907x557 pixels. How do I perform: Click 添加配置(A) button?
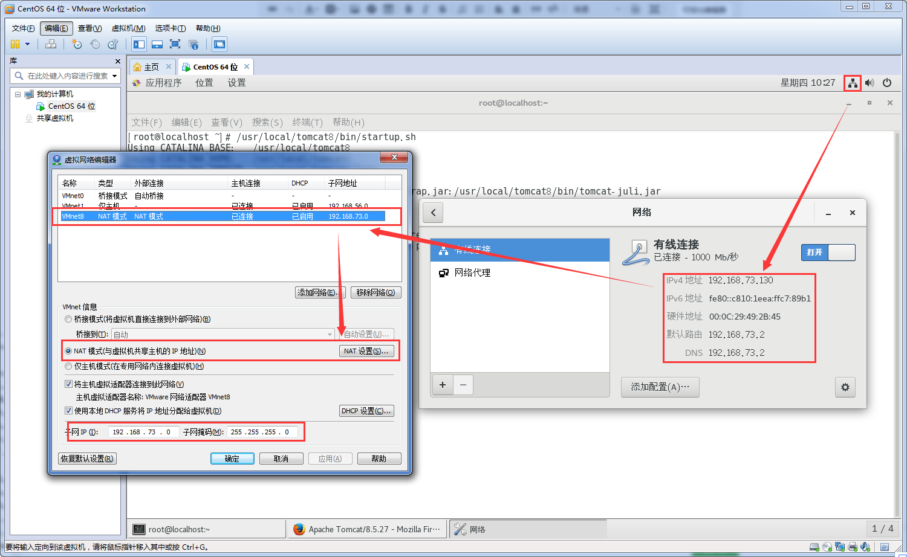point(660,387)
